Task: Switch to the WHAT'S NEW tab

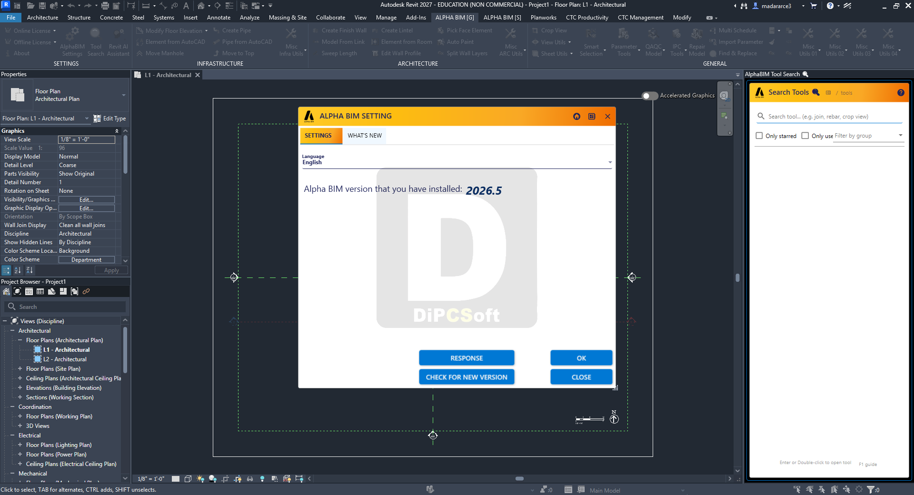Action: 365,136
